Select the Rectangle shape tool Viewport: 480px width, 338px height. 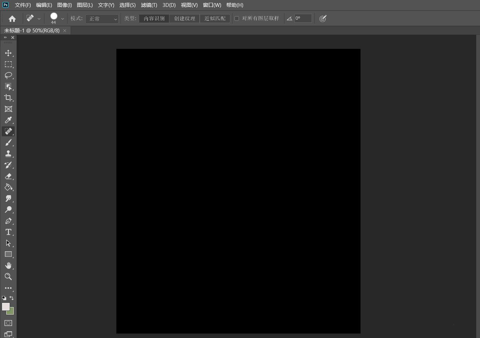click(x=8, y=254)
